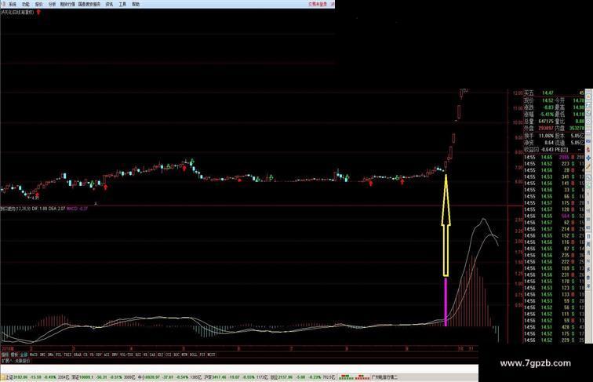
Task: Open the 分析 menu
Action: [52, 4]
